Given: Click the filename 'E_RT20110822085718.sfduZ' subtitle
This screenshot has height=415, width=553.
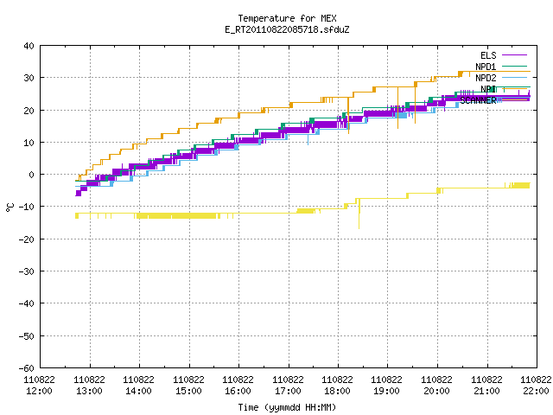Looking at the screenshot, I should pos(287,29).
